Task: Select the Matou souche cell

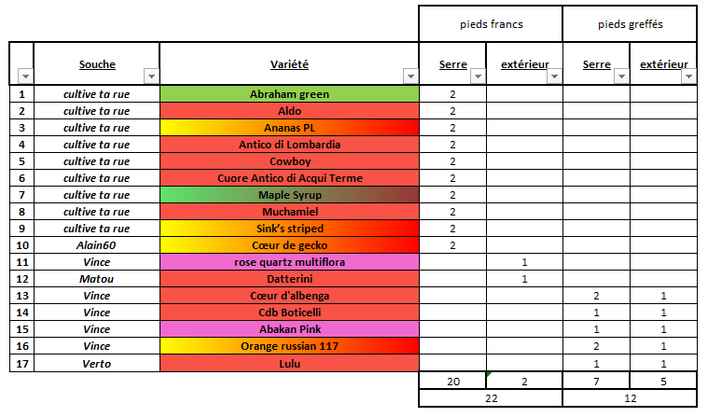Action: 97,279
